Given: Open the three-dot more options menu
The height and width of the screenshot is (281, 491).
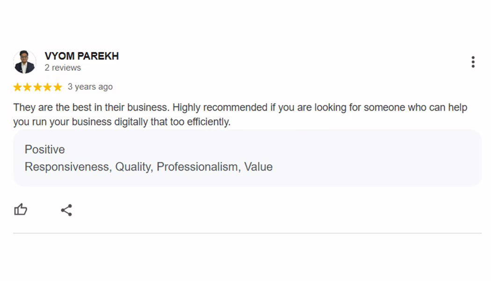Looking at the screenshot, I should (x=473, y=62).
